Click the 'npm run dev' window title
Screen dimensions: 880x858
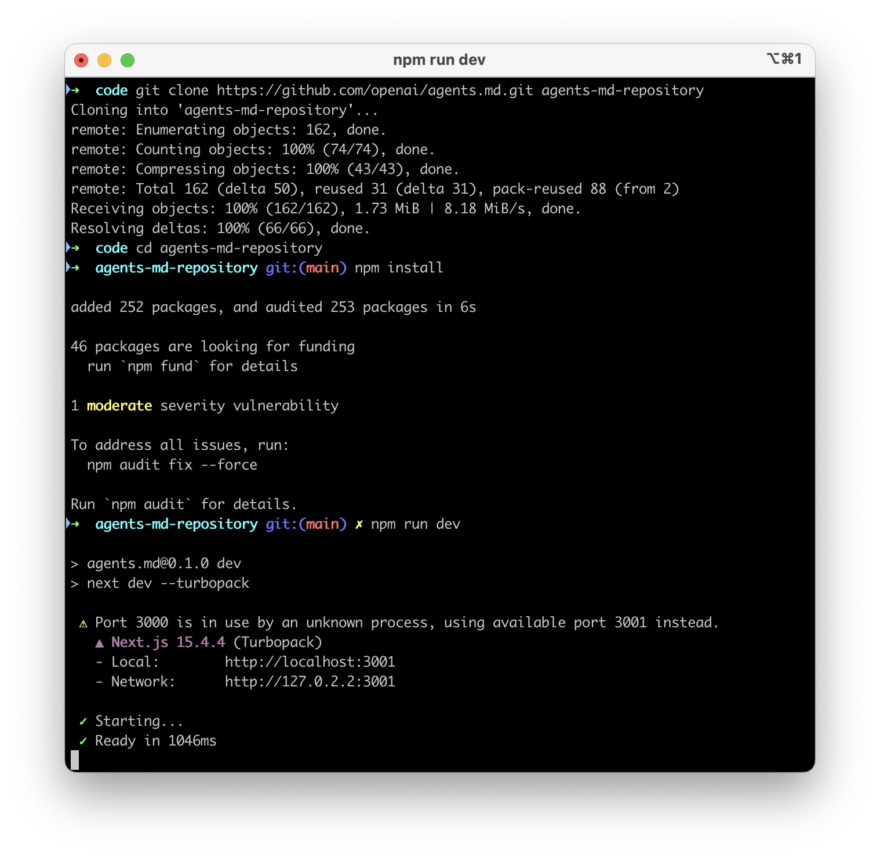click(x=439, y=60)
